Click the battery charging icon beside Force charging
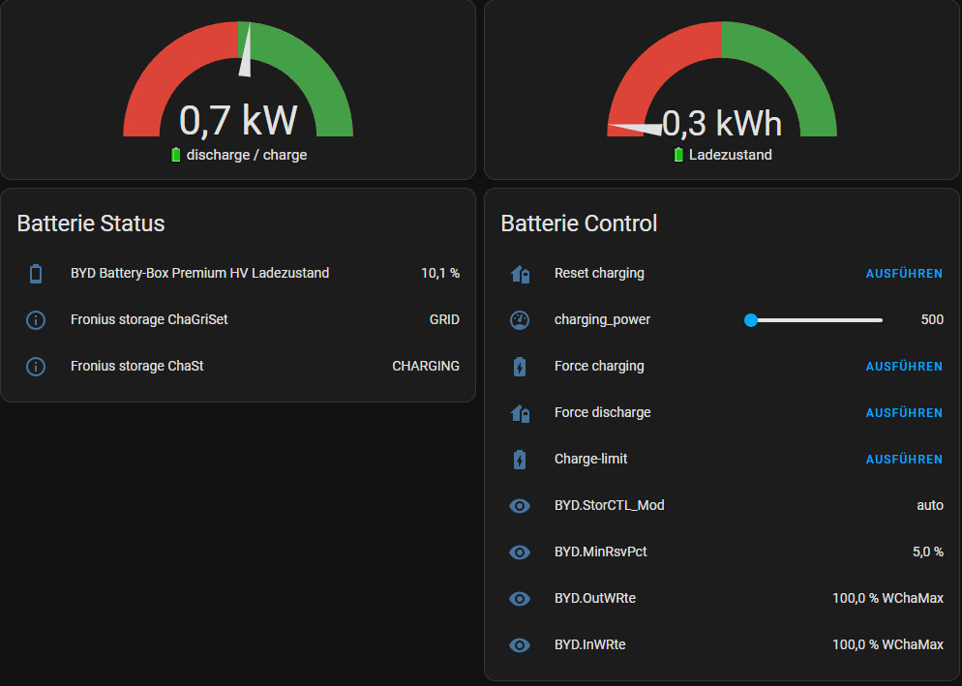Viewport: 962px width, 686px height. [x=520, y=367]
